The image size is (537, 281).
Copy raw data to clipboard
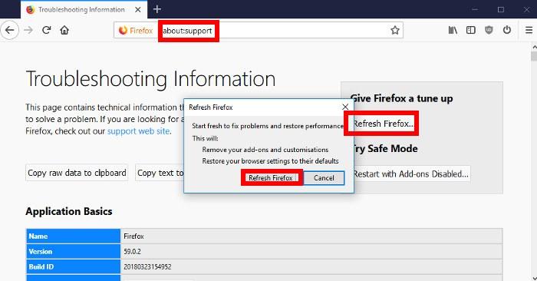tap(77, 173)
